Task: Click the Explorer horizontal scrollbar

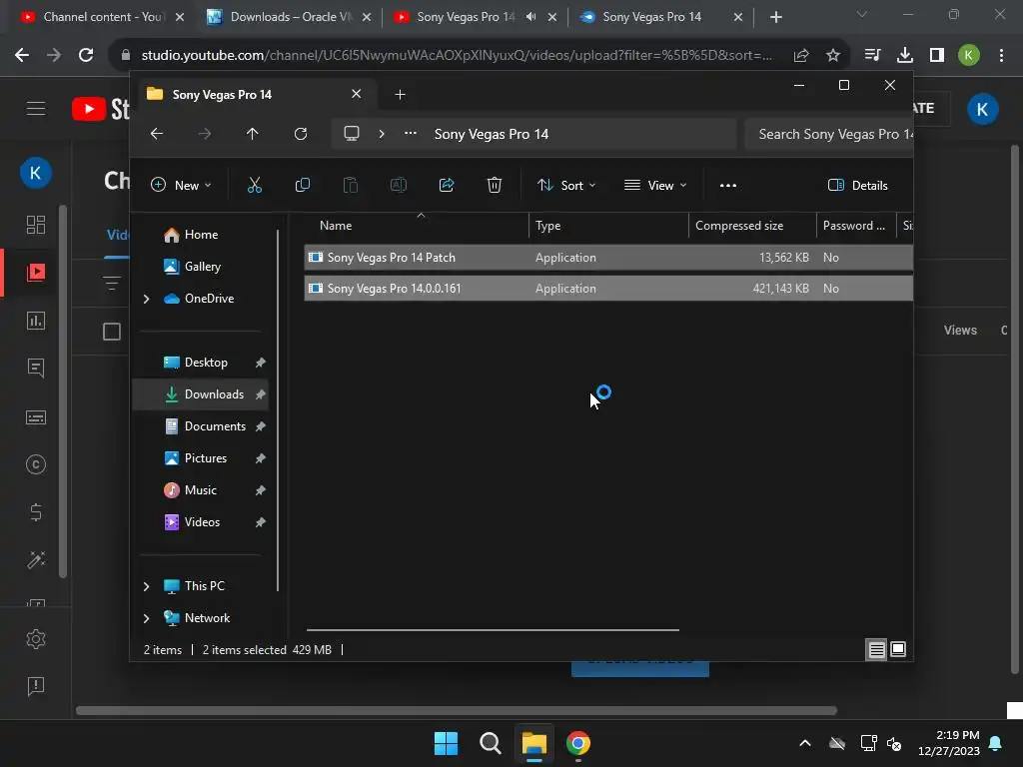Action: (x=493, y=630)
